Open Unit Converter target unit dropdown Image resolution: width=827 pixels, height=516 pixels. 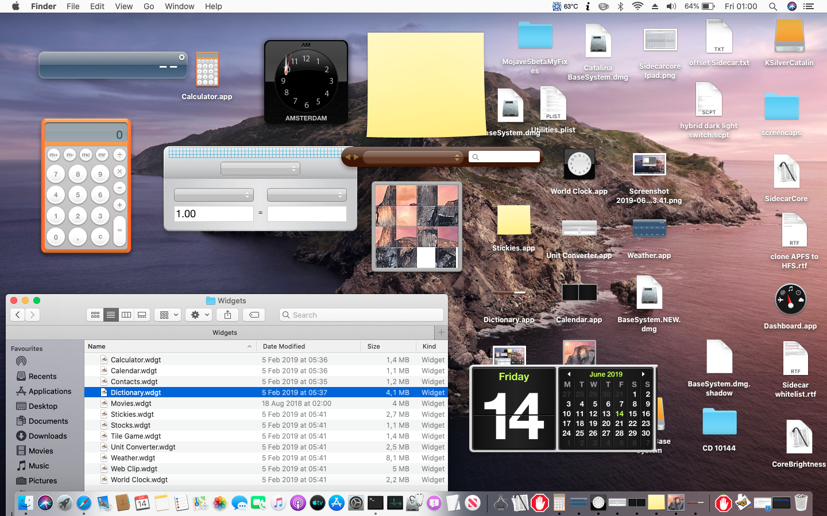click(x=307, y=195)
